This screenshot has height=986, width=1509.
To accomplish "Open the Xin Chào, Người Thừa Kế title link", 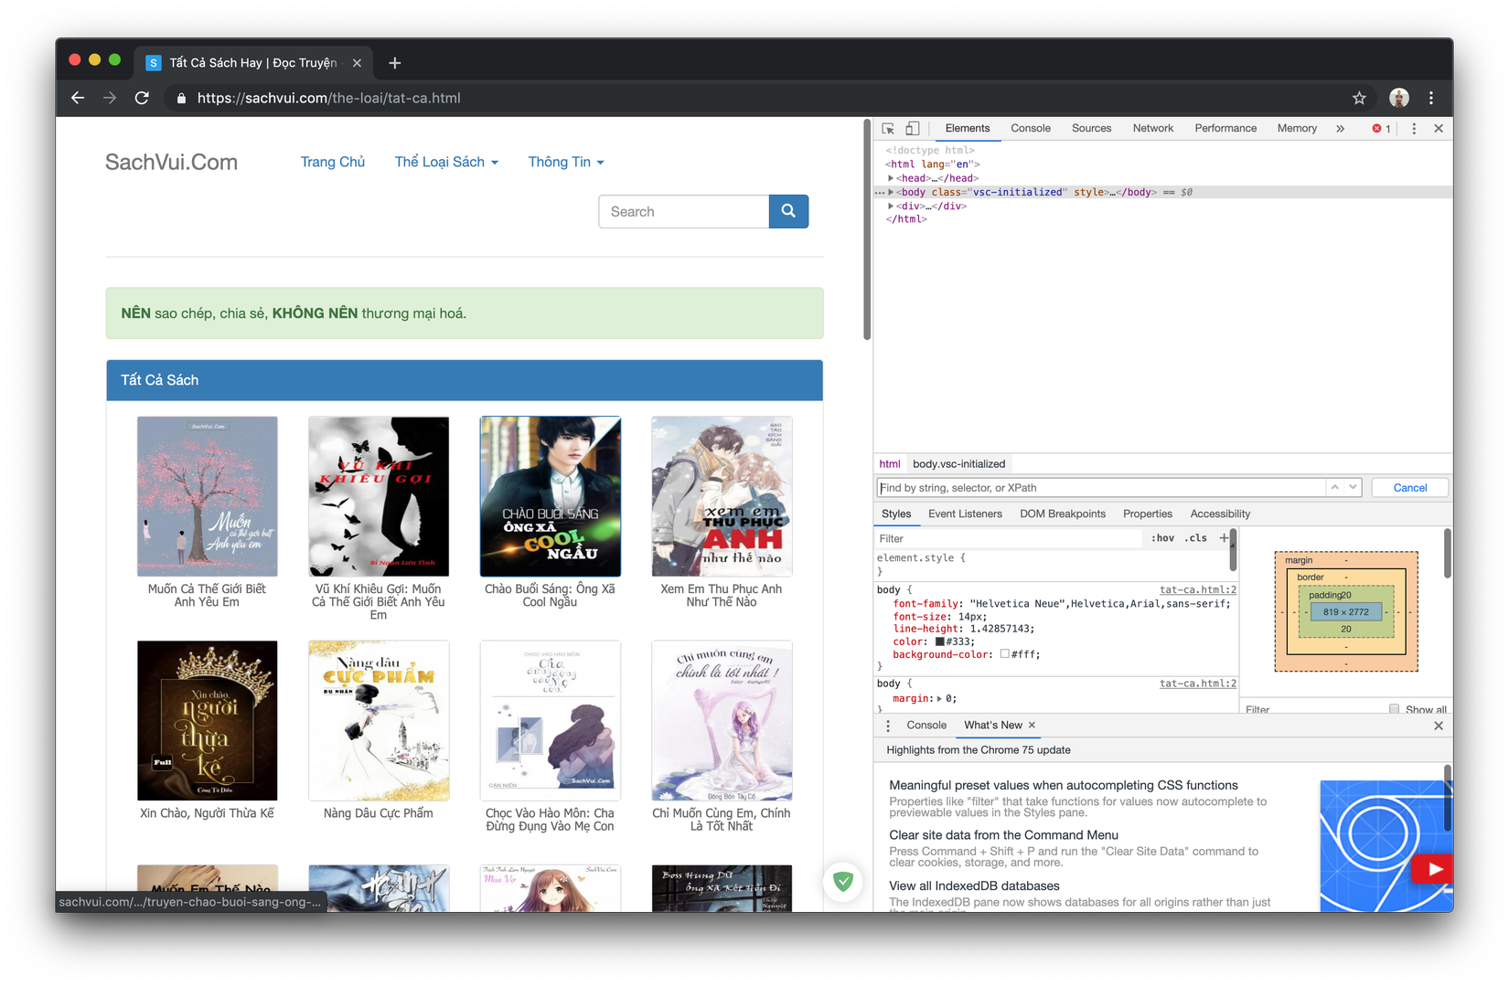I will point(207,813).
